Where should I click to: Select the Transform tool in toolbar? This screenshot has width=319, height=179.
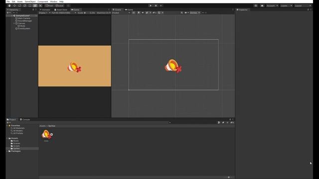pyautogui.click(x=35, y=5)
